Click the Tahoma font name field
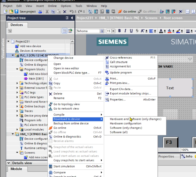The height and width of the screenshot is (177, 196). click(88, 31)
